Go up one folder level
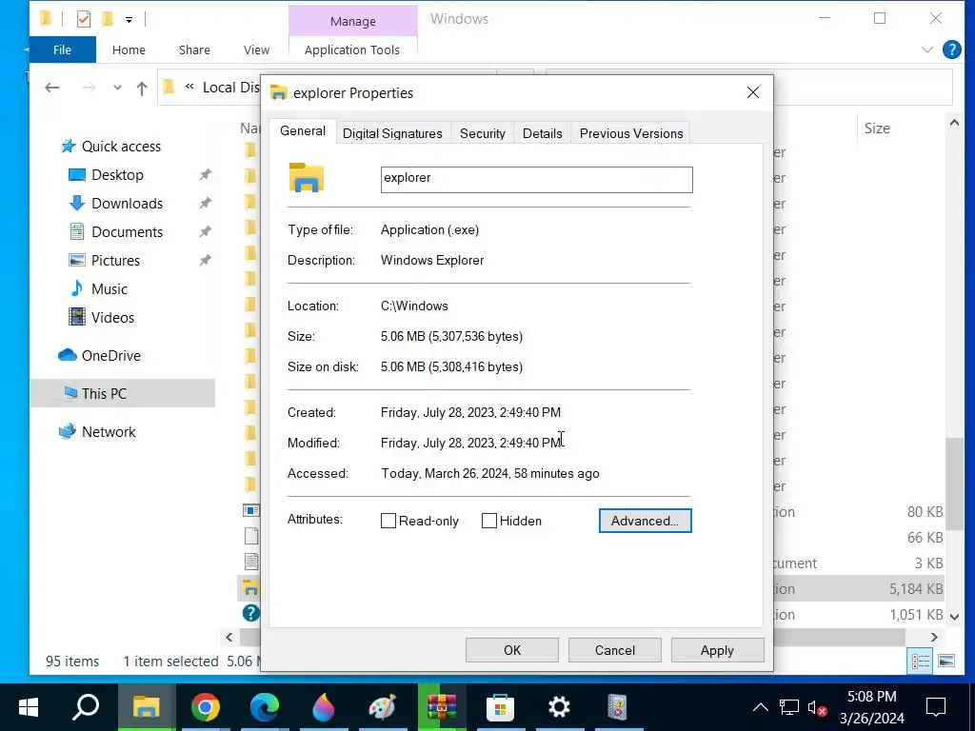The width and height of the screenshot is (975, 731). [x=142, y=89]
